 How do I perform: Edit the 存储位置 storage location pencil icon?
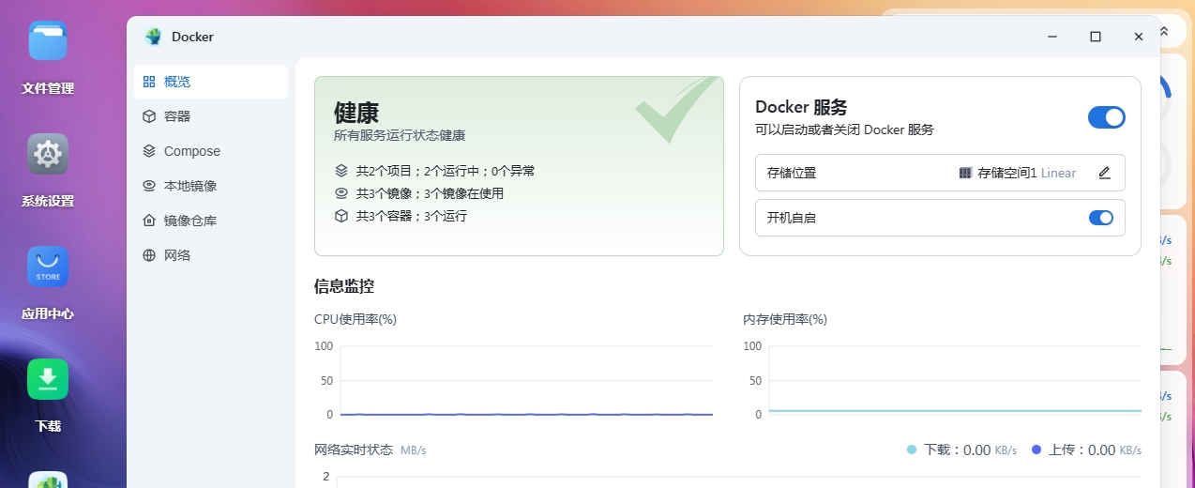1104,173
